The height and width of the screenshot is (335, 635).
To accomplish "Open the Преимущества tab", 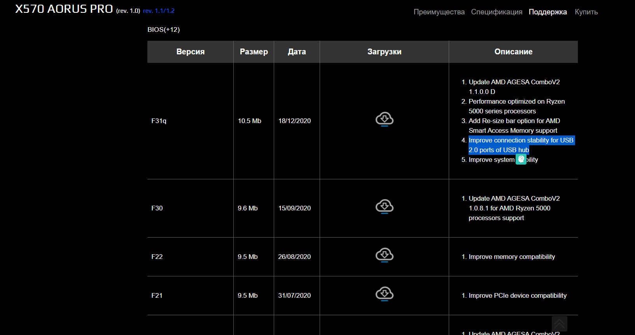I will pos(439,12).
